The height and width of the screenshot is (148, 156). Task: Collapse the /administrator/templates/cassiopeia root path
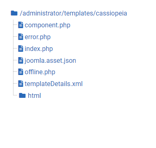(x=74, y=13)
